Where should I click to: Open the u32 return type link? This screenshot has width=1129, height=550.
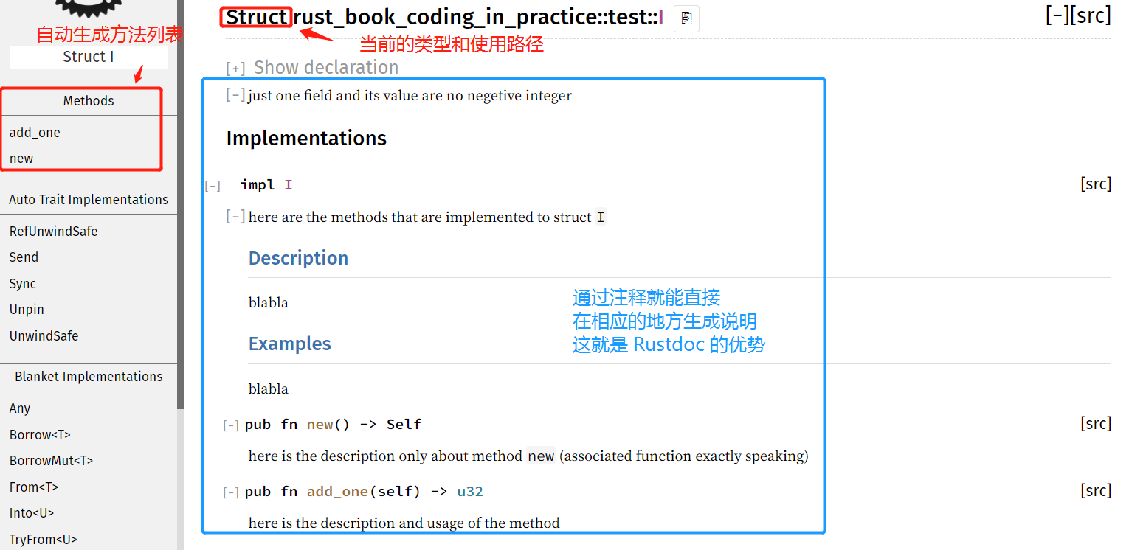pyautogui.click(x=470, y=492)
